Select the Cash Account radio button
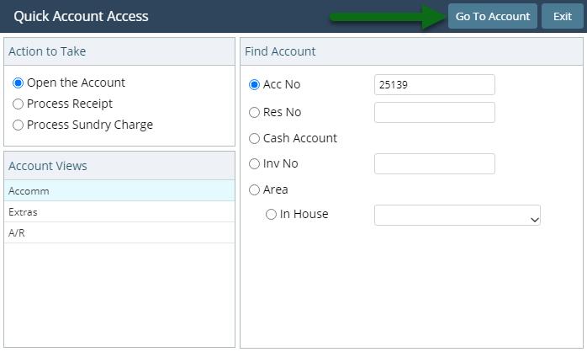587x352 pixels. click(x=254, y=138)
